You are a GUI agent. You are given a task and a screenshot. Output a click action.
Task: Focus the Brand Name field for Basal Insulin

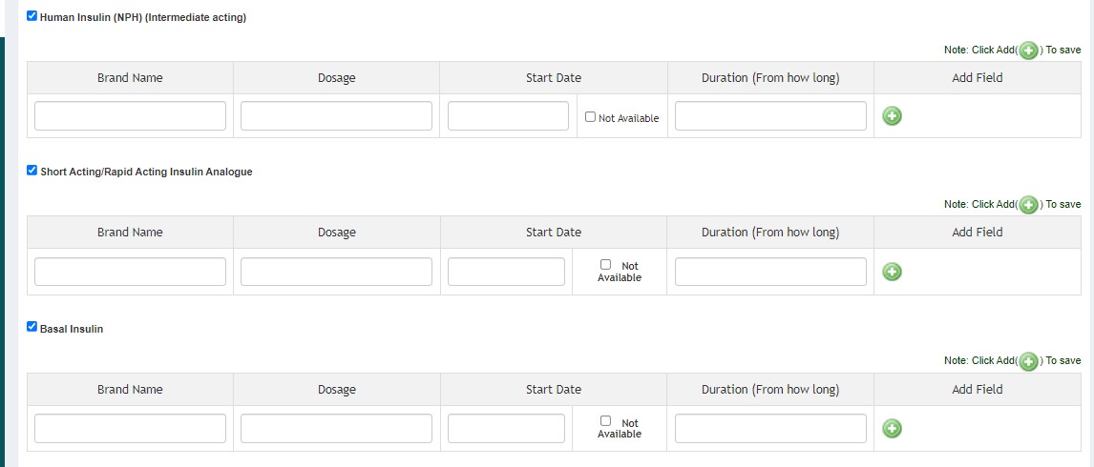click(x=130, y=429)
